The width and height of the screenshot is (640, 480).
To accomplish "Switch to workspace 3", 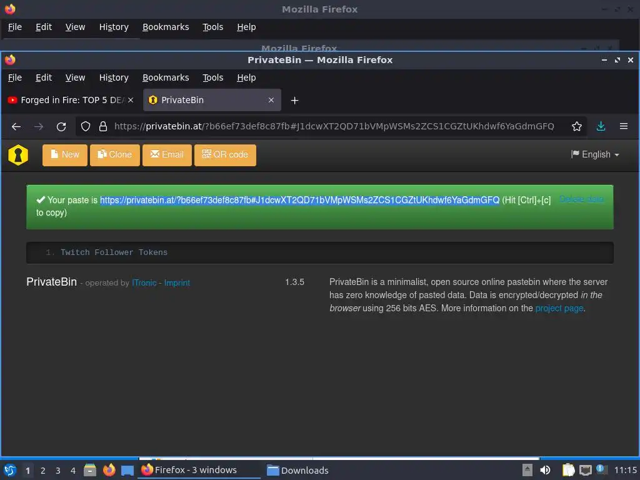I will (x=58, y=471).
